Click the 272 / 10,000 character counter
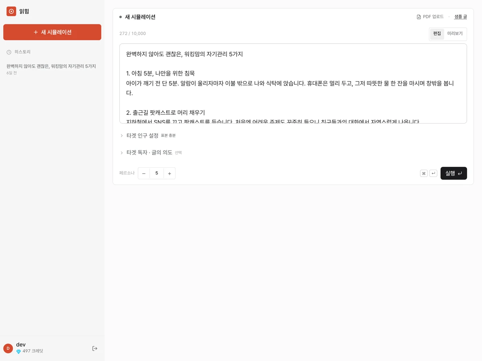 133,34
